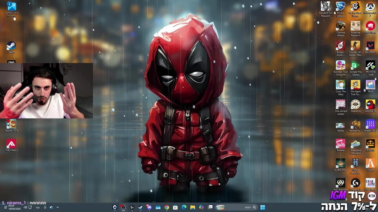Launch Microsoft 365 from the taskbar
Screen dimensions: 378x212
(201, 207)
